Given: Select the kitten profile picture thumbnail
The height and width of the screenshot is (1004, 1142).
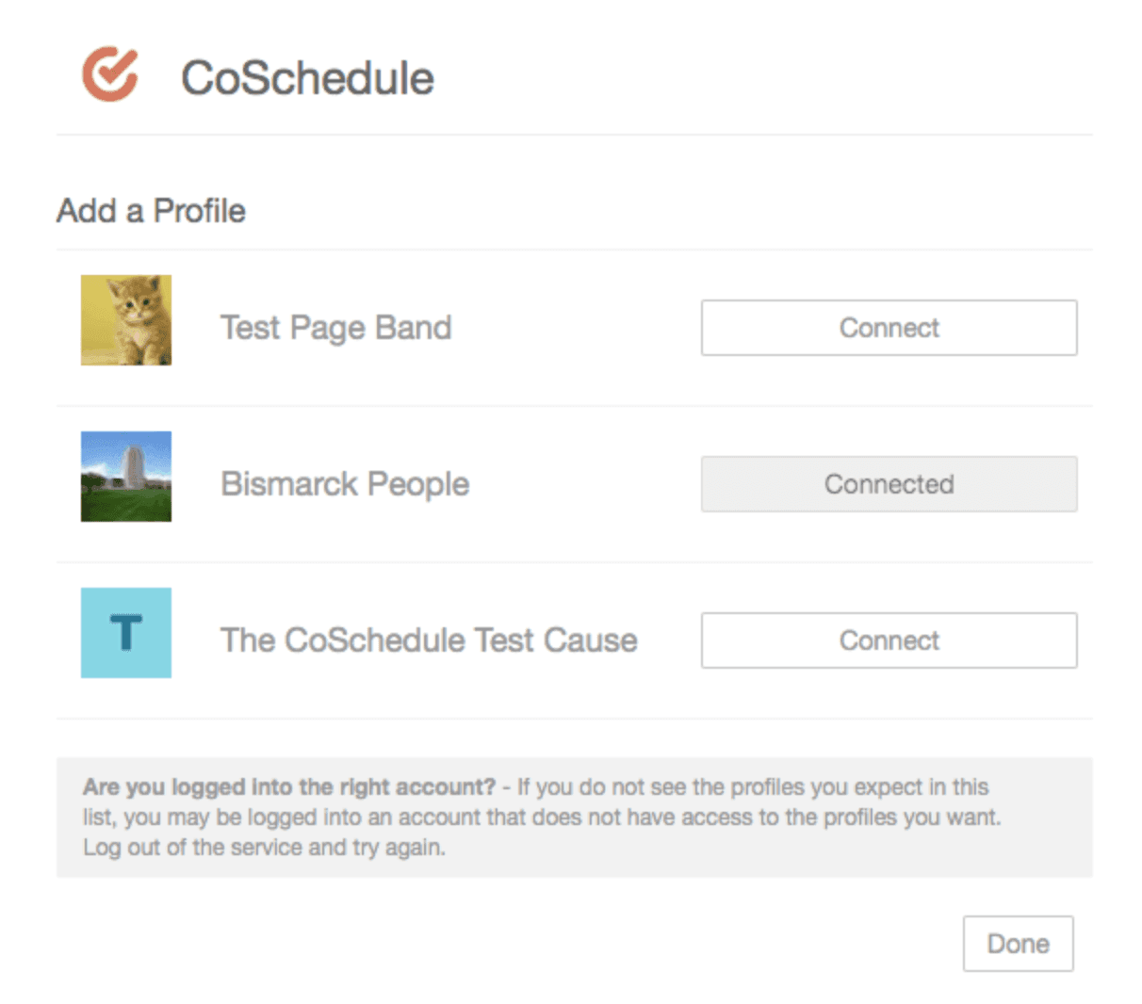Looking at the screenshot, I should coord(126,320).
